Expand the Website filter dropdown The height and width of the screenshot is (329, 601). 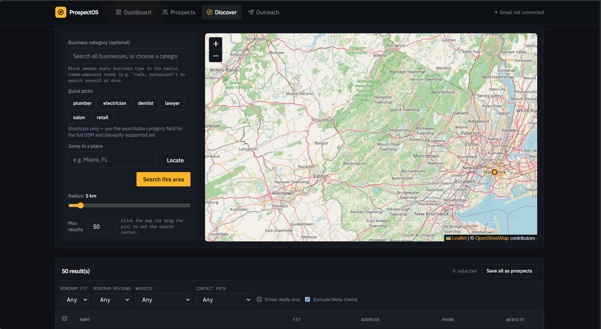click(164, 299)
